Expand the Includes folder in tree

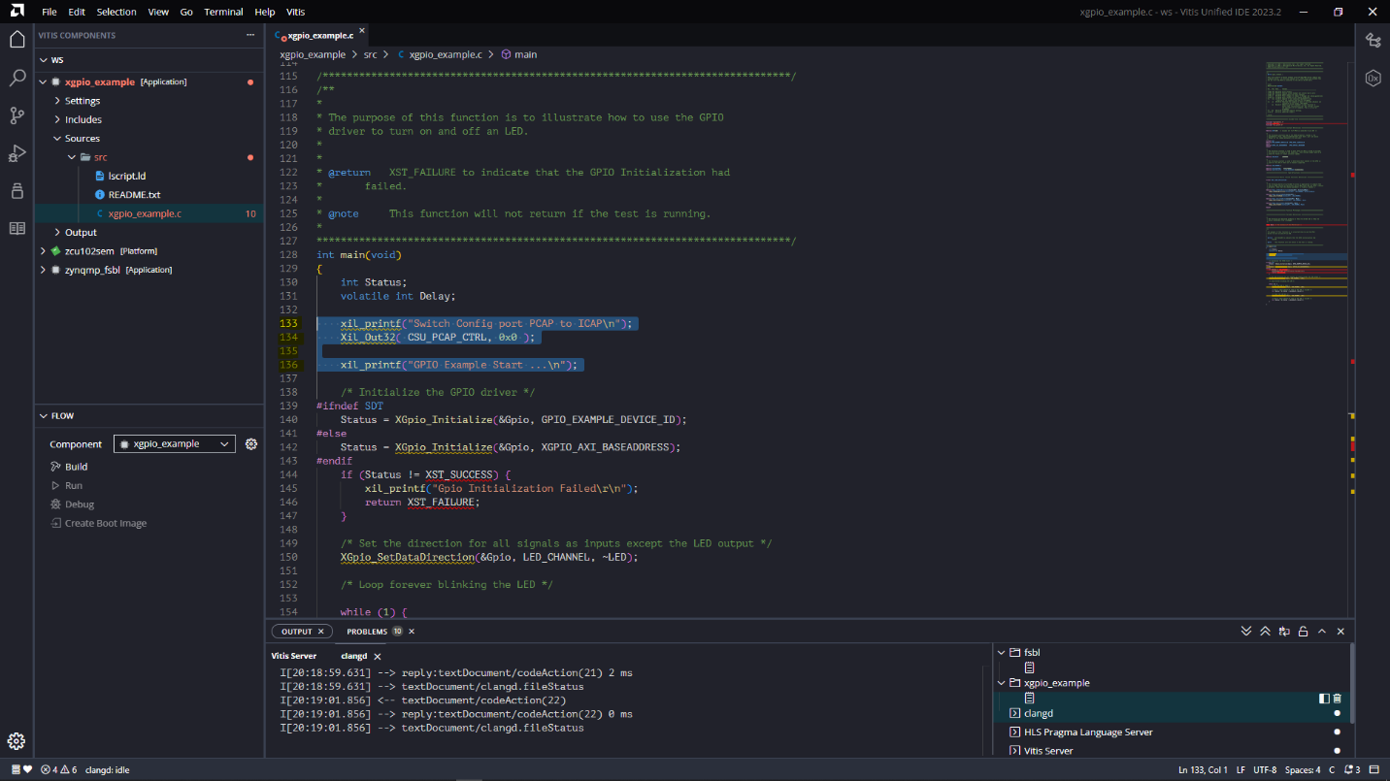(x=83, y=120)
